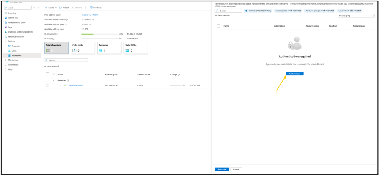
Task: Click the Diagnose wrench icon
Action: point(6,32)
